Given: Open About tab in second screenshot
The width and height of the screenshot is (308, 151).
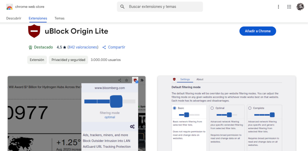Looking at the screenshot, I should (200, 79).
